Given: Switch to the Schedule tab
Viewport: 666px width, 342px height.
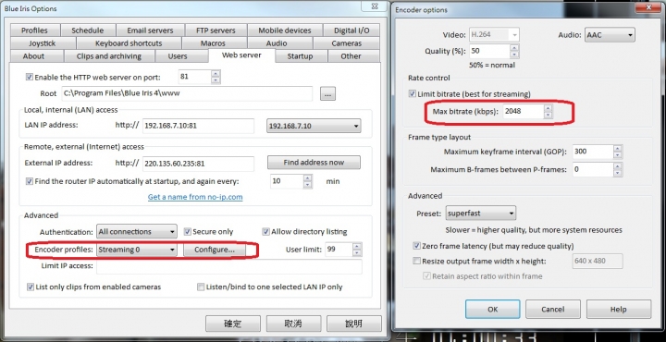Looking at the screenshot, I should (88, 31).
